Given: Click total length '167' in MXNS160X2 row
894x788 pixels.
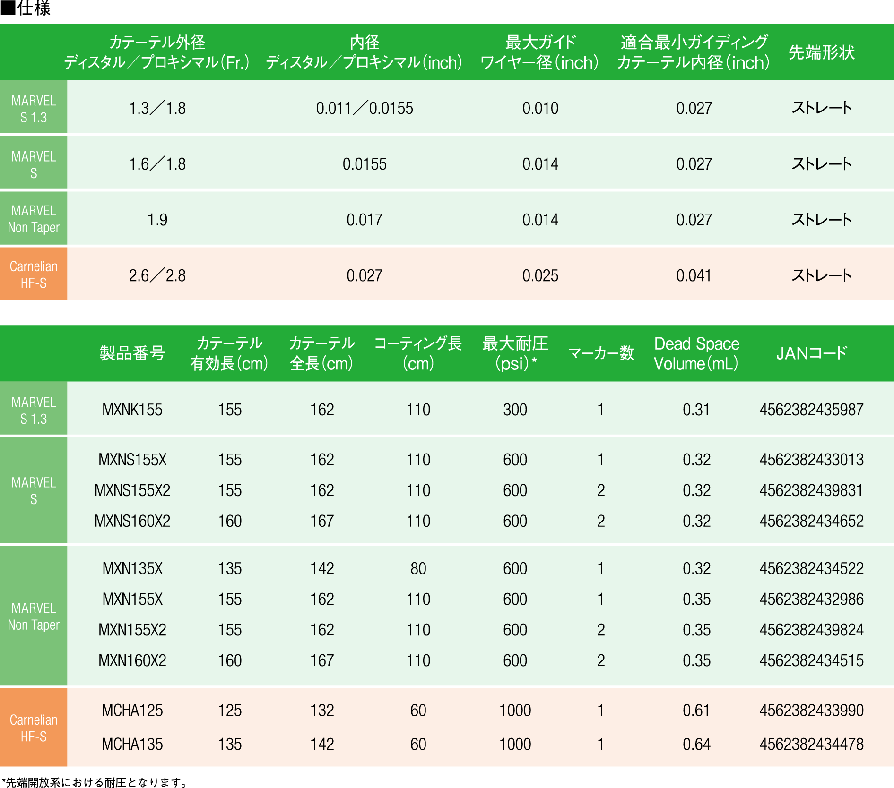Looking at the screenshot, I should tap(322, 521).
